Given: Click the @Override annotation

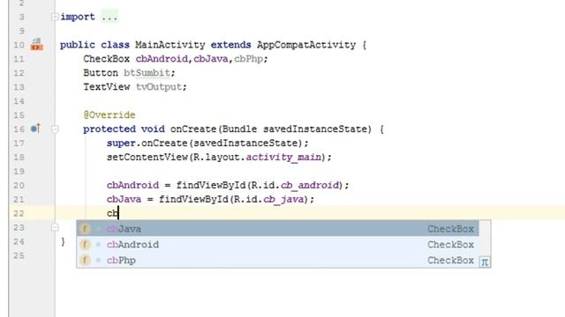Looking at the screenshot, I should click(x=109, y=115).
